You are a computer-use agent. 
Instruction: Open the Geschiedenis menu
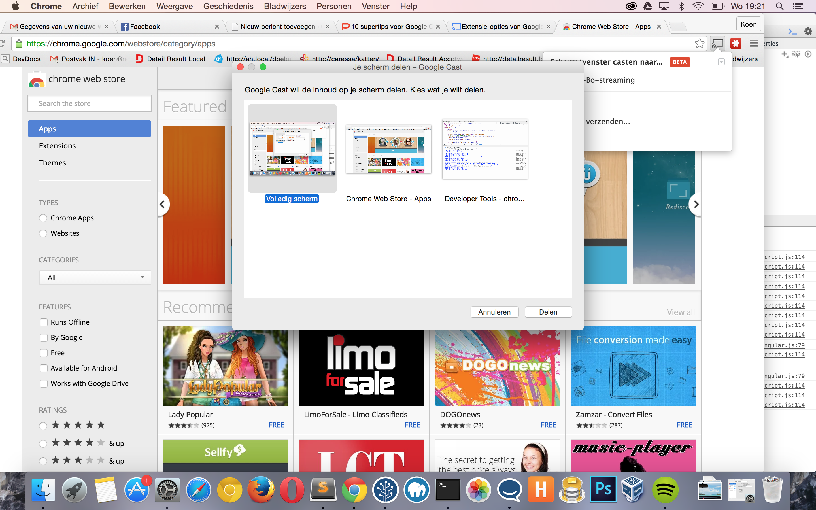(228, 6)
